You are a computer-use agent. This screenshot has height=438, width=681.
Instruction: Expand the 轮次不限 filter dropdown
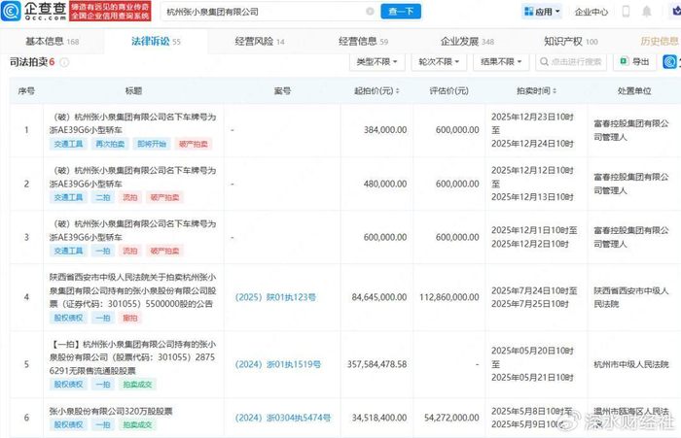tap(439, 62)
